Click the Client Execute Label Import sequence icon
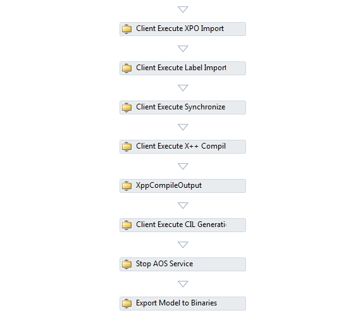The width and height of the screenshot is (363, 320). 126,68
